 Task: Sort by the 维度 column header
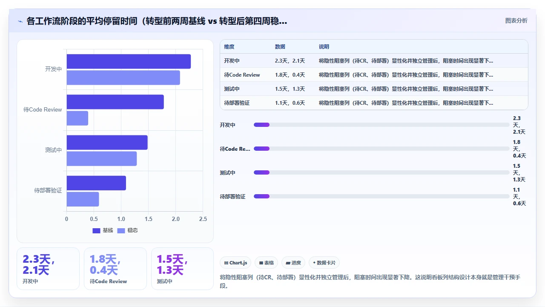(x=229, y=46)
